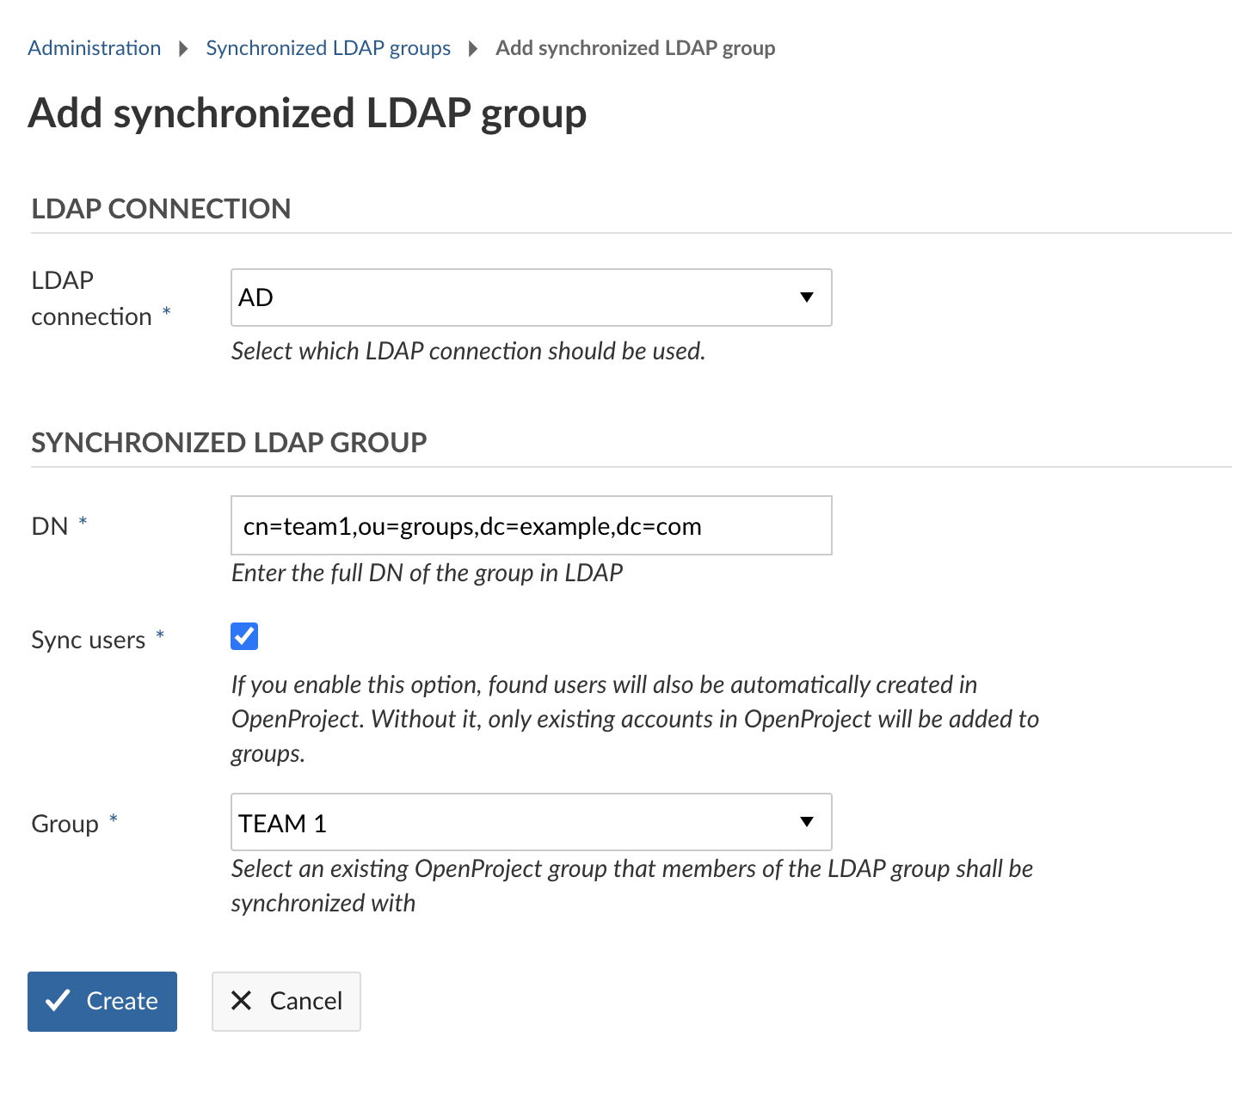Click the arrow of the AD dropdown

806,297
